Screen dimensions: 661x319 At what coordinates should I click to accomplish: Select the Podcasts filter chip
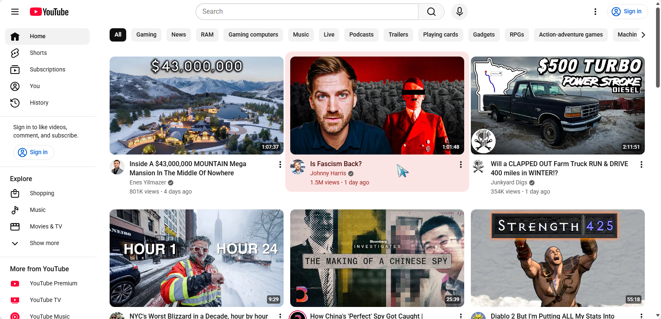click(x=362, y=35)
